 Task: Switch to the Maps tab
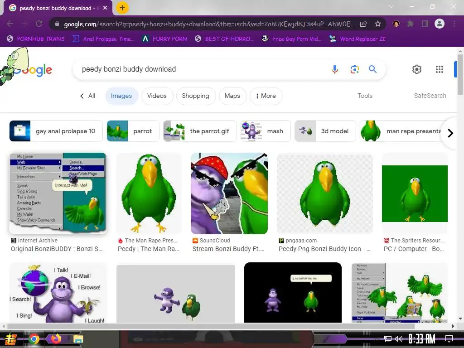pos(232,96)
